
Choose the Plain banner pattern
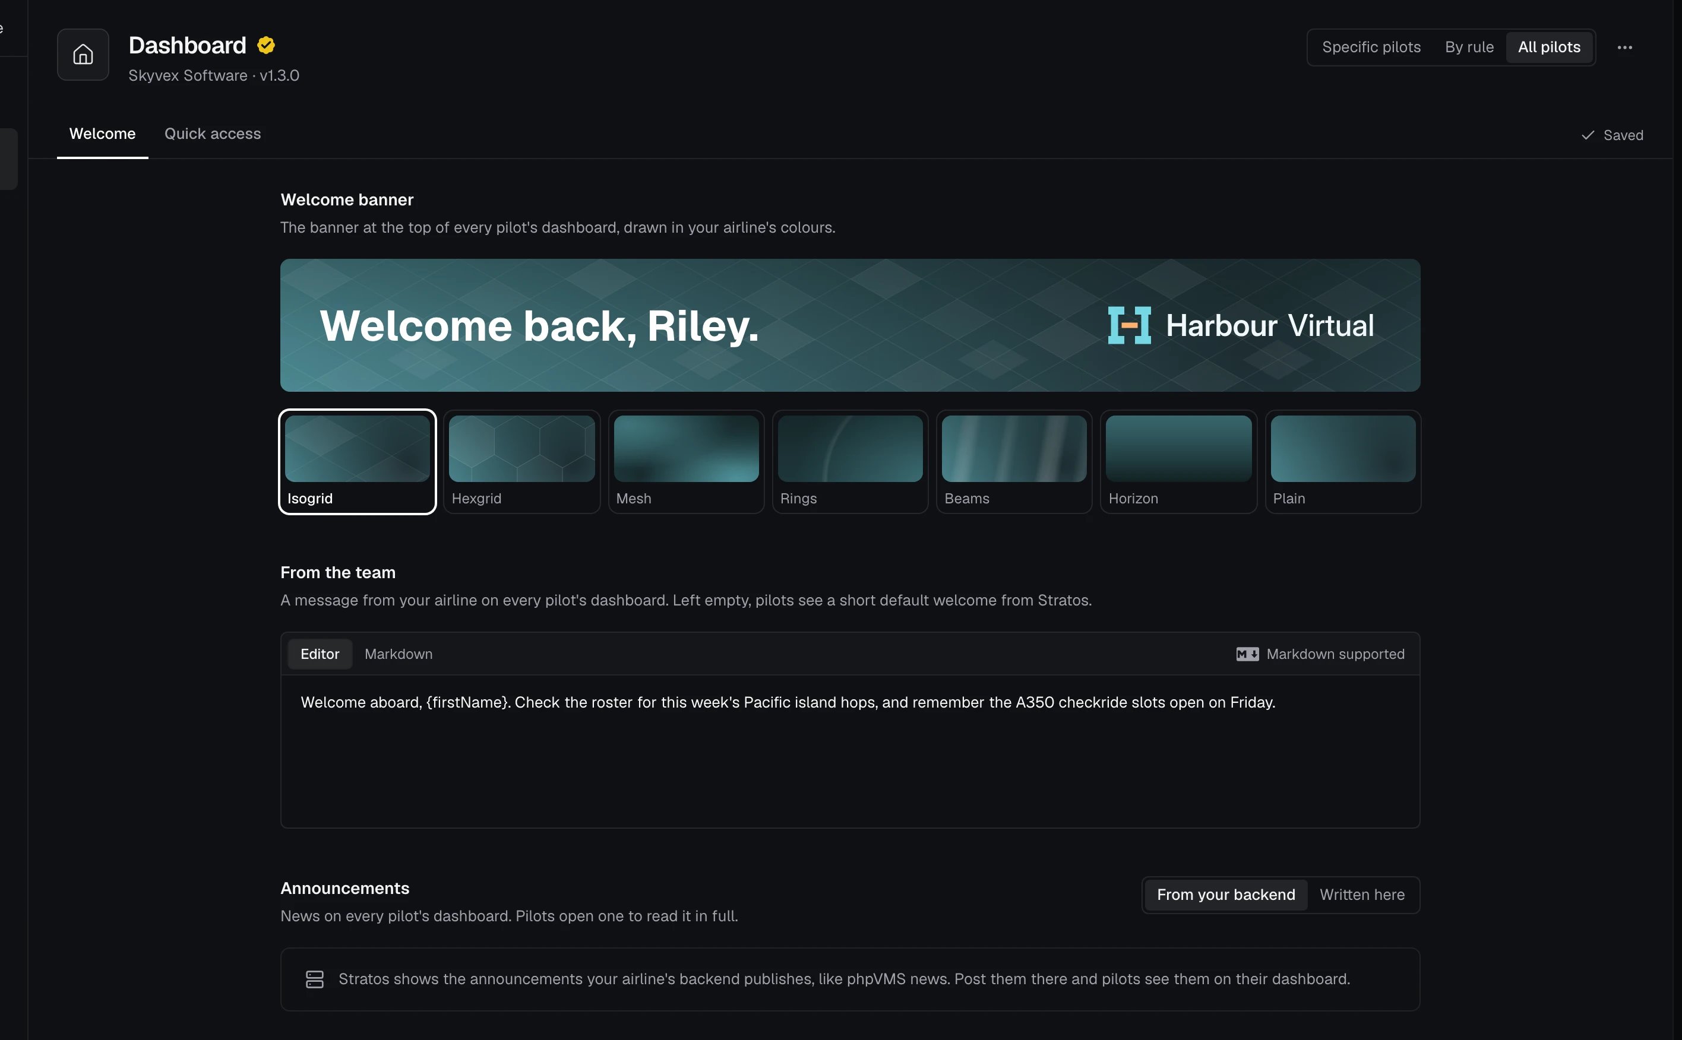[1343, 462]
